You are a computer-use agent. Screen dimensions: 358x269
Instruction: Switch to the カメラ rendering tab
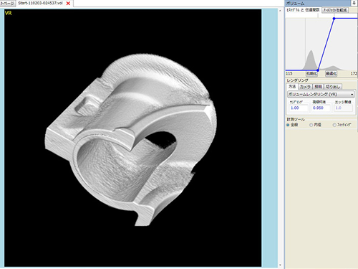click(305, 87)
